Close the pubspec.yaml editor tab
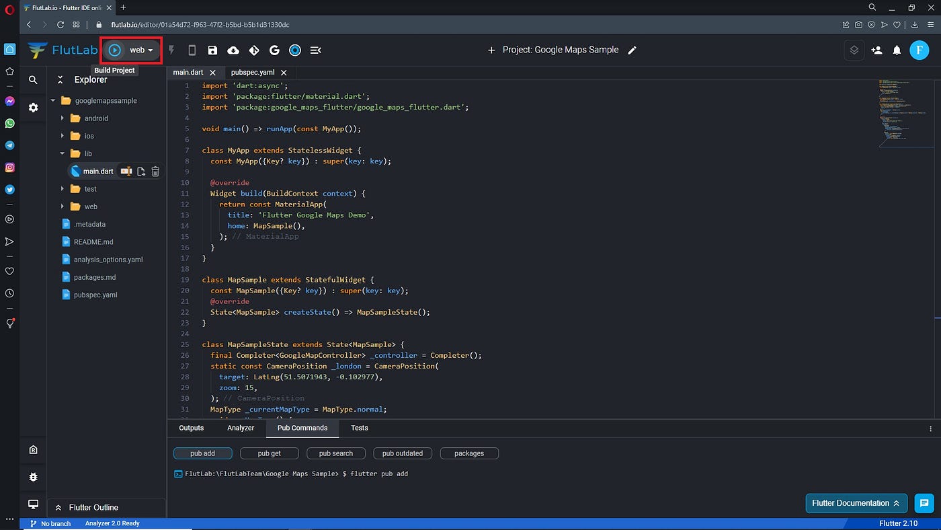The image size is (941, 530). pyautogui.click(x=284, y=73)
